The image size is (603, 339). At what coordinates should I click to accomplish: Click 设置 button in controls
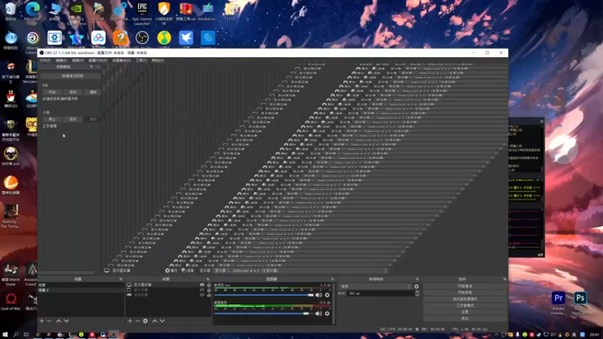(x=465, y=312)
